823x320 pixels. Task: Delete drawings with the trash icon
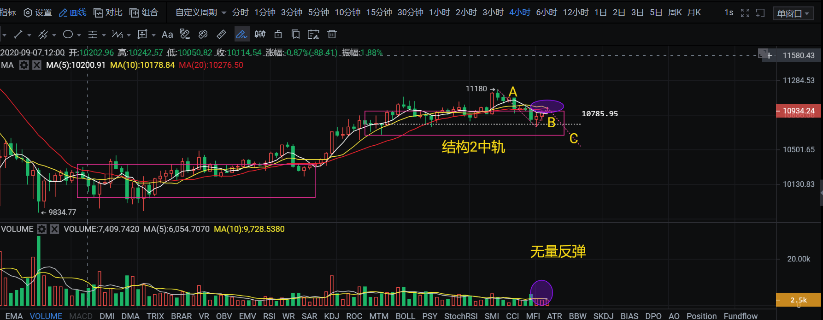(x=332, y=34)
